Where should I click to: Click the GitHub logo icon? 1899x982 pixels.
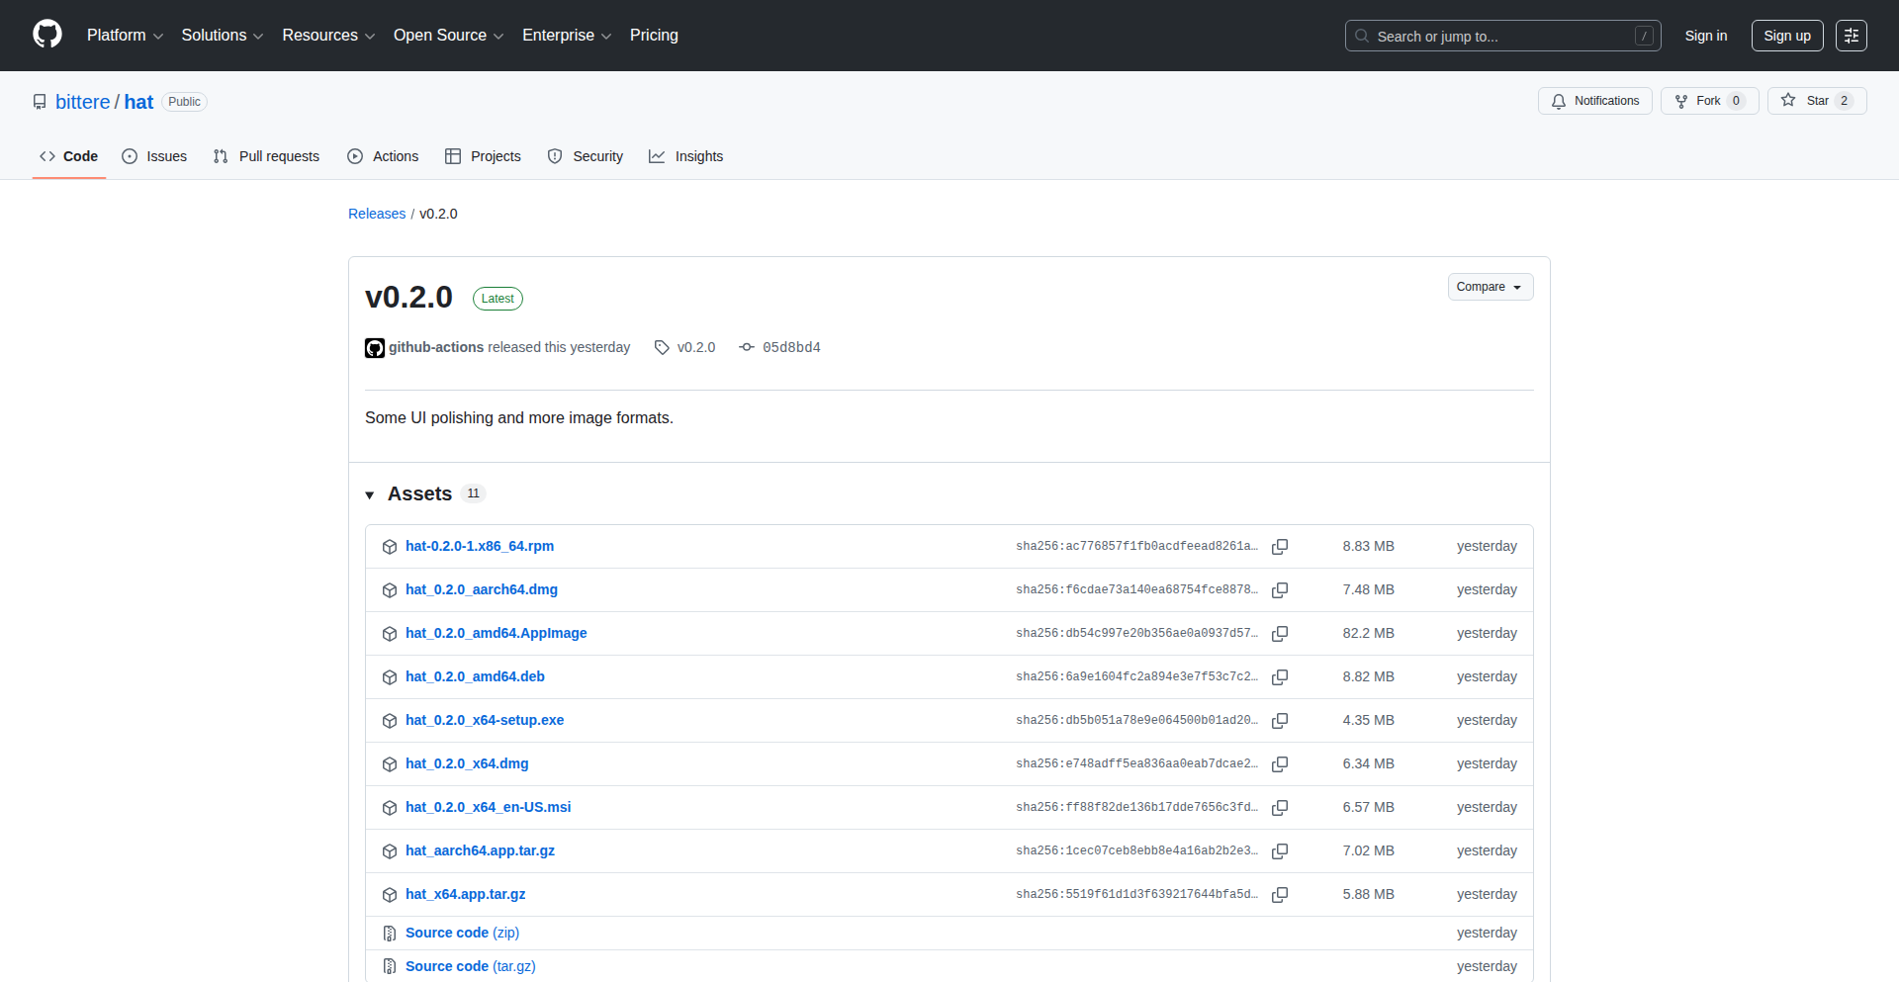pyautogui.click(x=47, y=35)
